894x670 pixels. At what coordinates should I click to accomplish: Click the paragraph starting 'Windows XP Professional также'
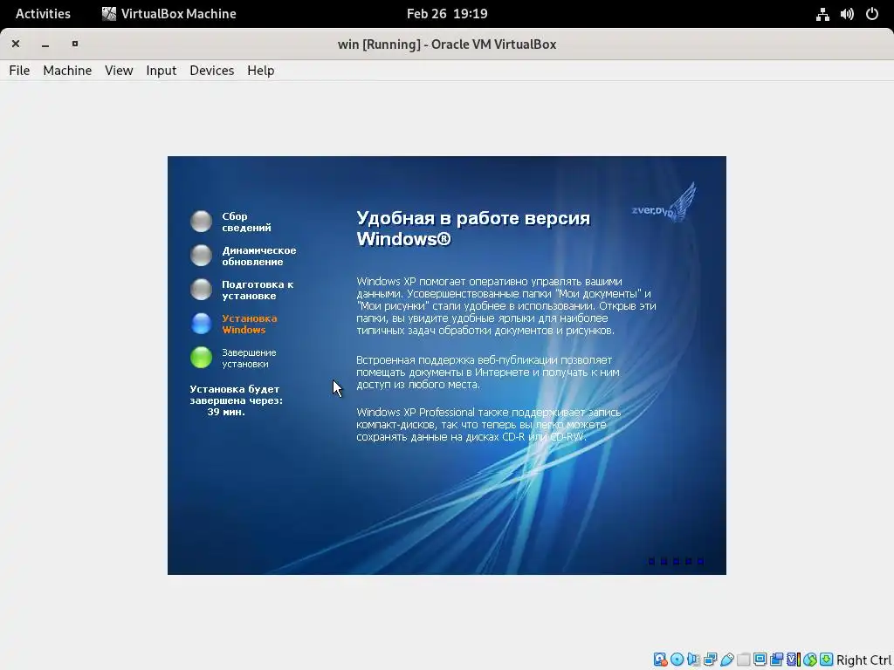tap(489, 425)
